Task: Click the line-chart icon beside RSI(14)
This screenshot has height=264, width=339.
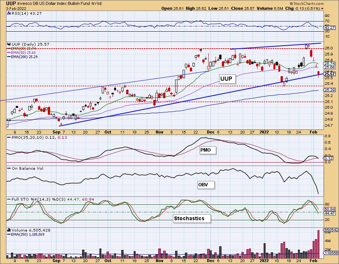Action: pyautogui.click(x=9, y=13)
